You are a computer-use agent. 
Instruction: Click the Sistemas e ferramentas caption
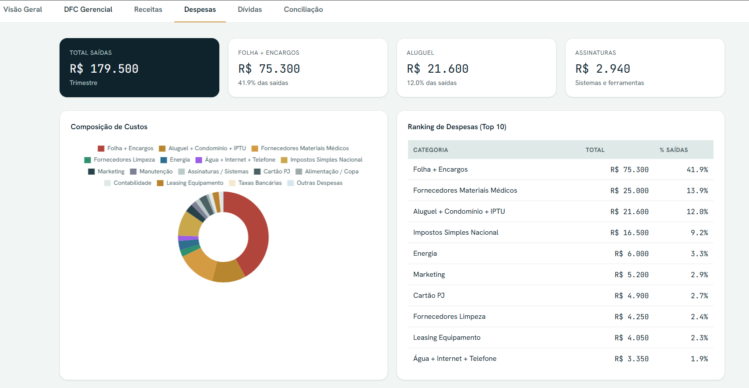click(x=609, y=83)
